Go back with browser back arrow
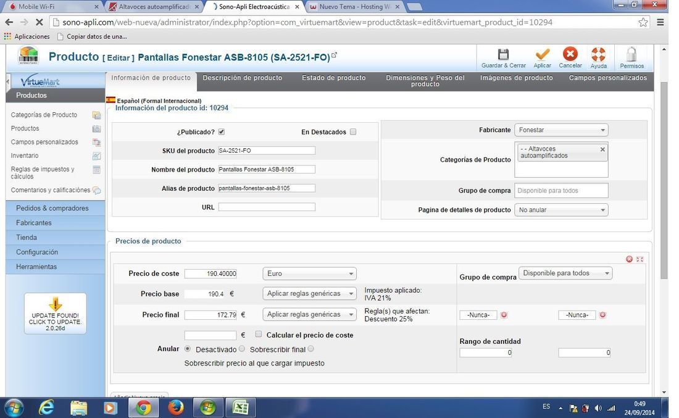 click(x=9, y=22)
